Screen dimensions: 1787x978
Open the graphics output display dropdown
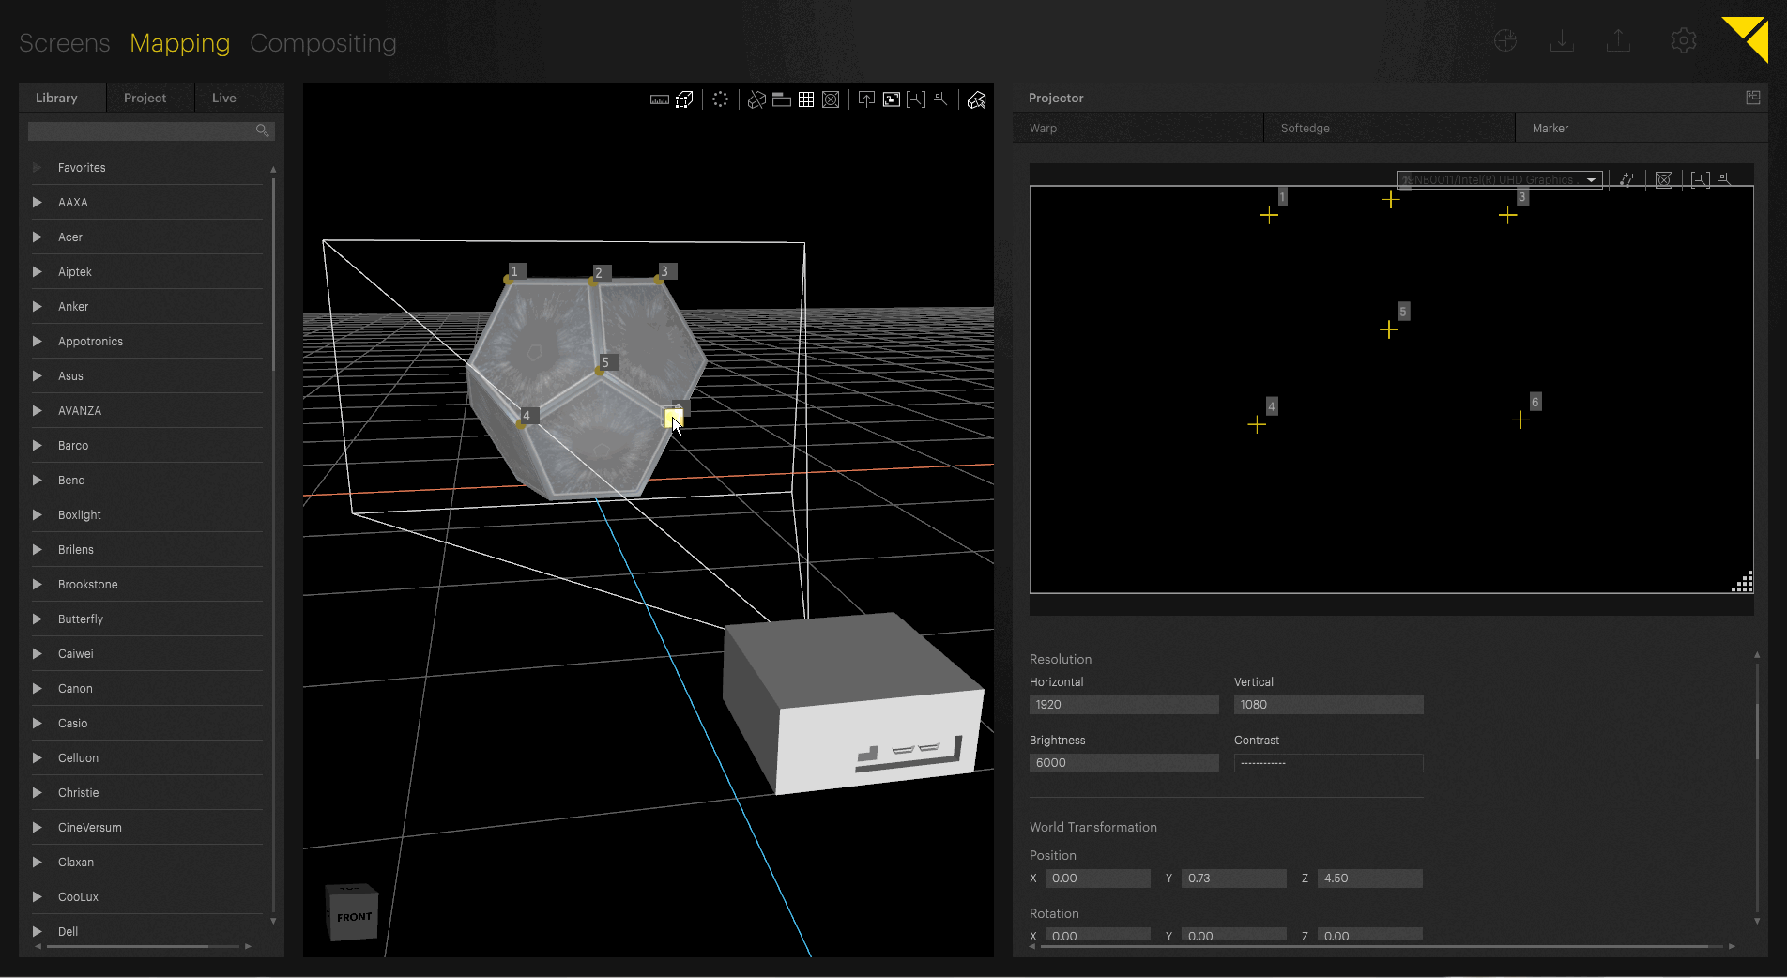[x=1499, y=179]
